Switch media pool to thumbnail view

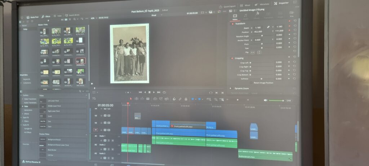66,19
